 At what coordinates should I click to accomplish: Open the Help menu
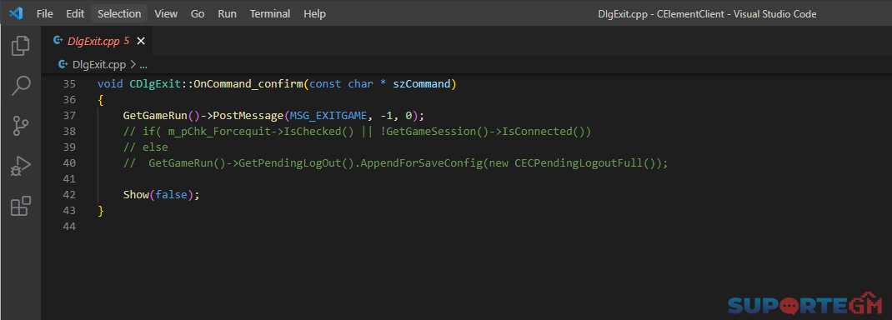pos(314,13)
